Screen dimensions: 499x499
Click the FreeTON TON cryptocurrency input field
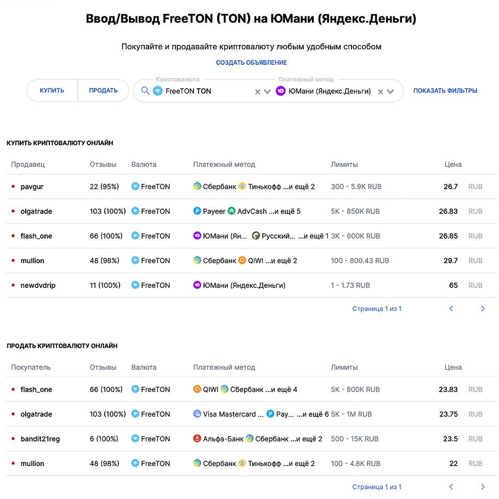click(203, 91)
